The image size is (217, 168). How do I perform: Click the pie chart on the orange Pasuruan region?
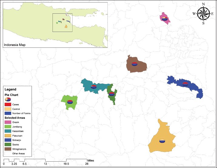pyautogui.click(x=162, y=141)
